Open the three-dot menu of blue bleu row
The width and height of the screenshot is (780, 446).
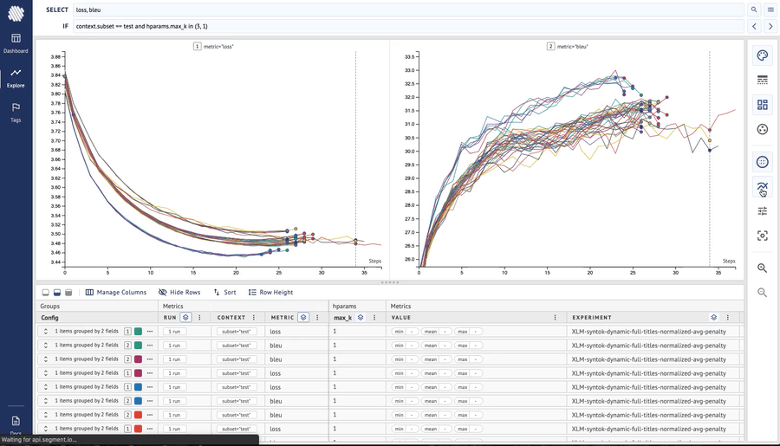click(150, 401)
